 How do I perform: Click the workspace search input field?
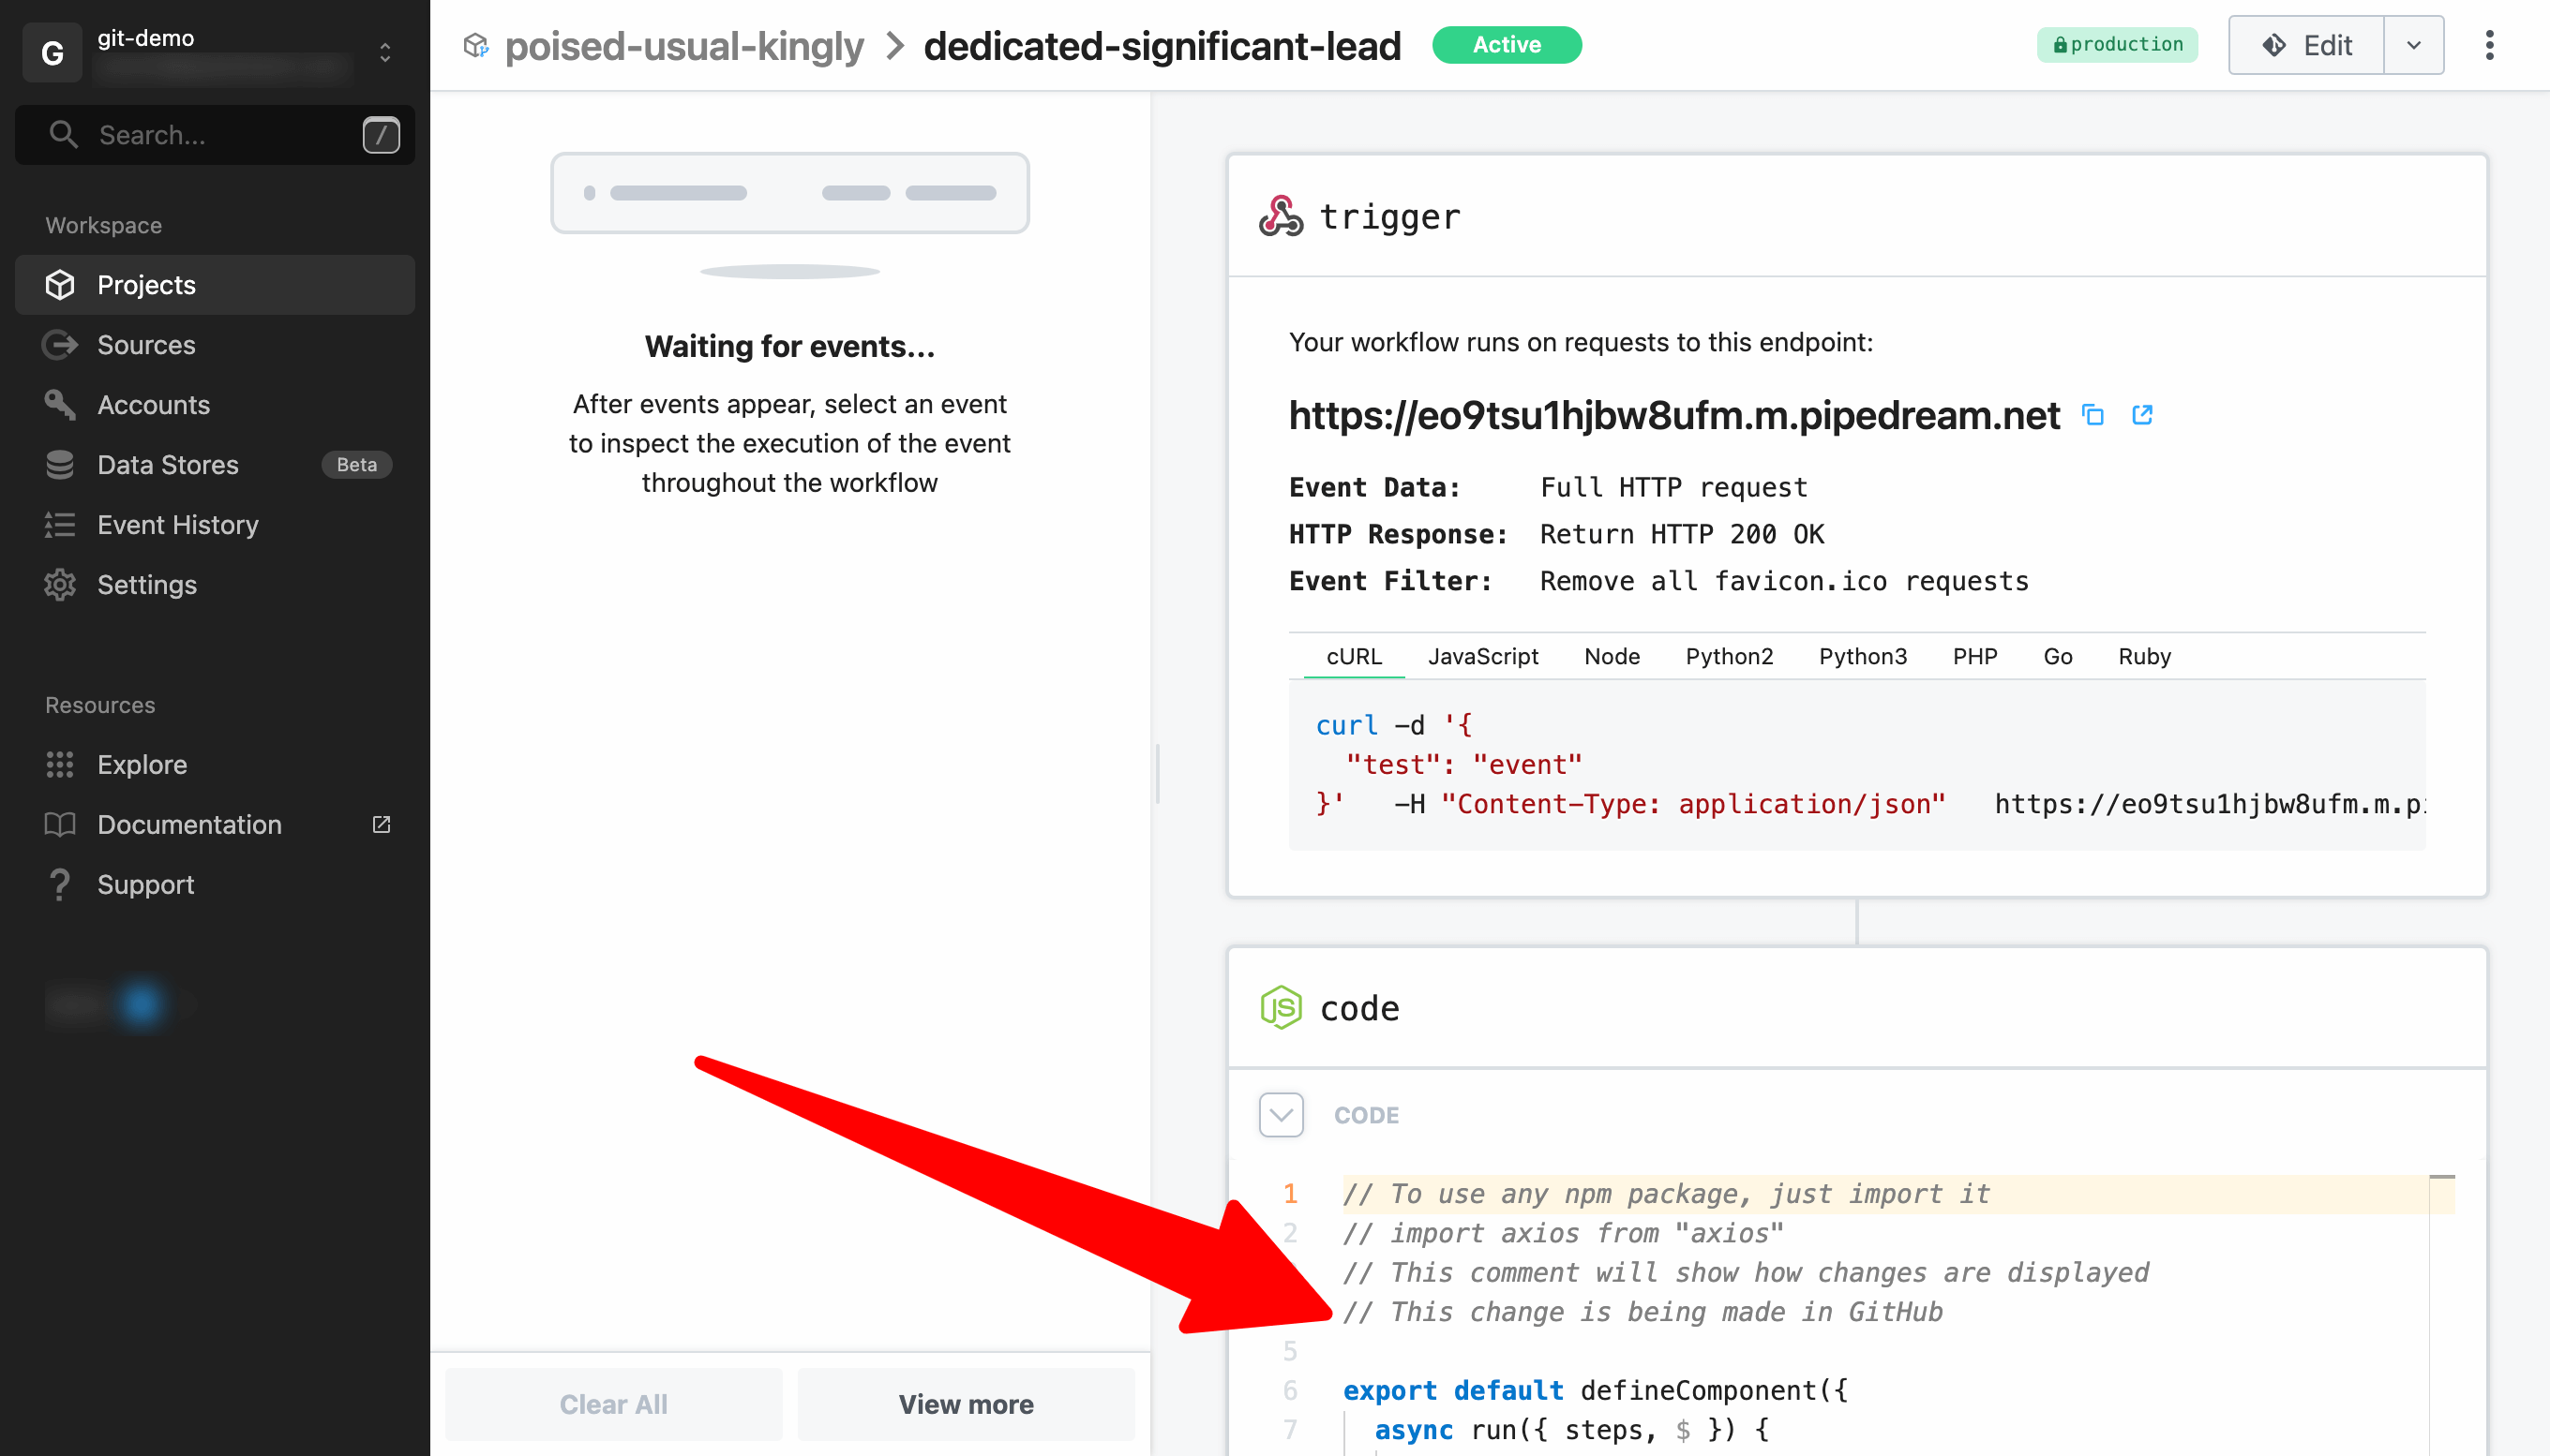[210, 133]
